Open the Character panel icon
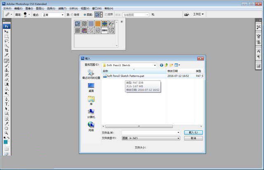The height and width of the screenshot is (170, 264). click(x=259, y=51)
